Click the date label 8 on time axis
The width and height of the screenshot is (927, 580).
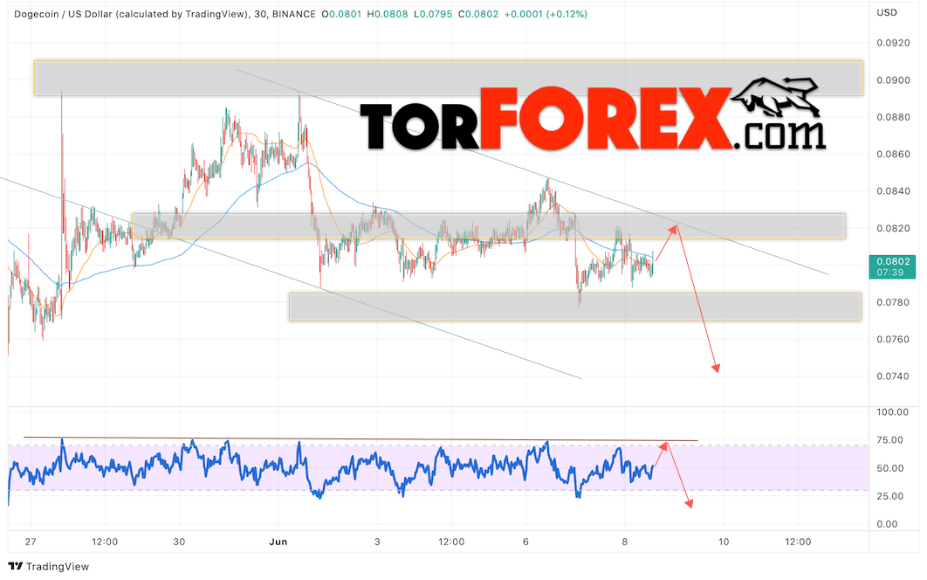(x=624, y=542)
